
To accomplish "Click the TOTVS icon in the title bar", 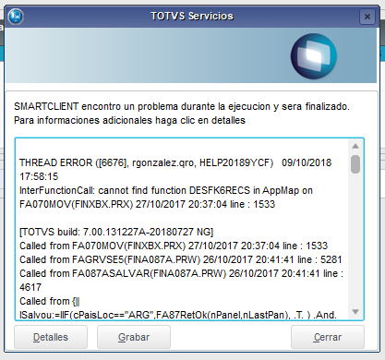I will tap(16, 17).
